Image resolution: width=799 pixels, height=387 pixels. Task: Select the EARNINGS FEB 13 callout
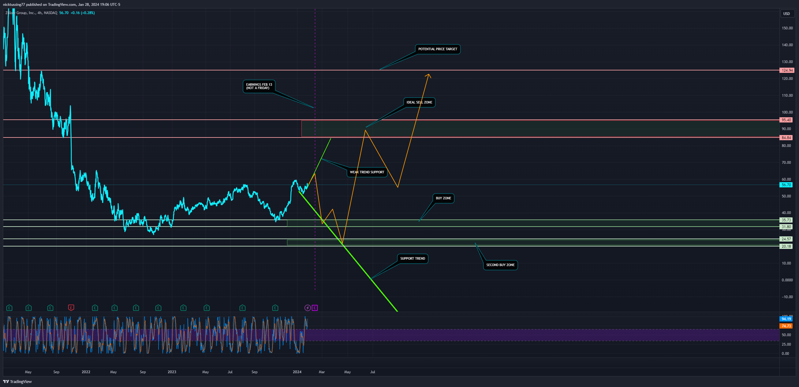[259, 86]
